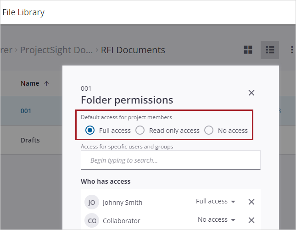Viewport: 296px width, 230px height.
Task: Click the Who has access heading
Action: click(106, 181)
